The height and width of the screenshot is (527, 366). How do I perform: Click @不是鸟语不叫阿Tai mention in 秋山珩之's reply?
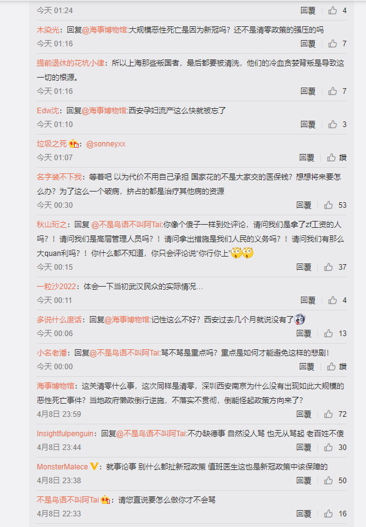click(x=127, y=225)
